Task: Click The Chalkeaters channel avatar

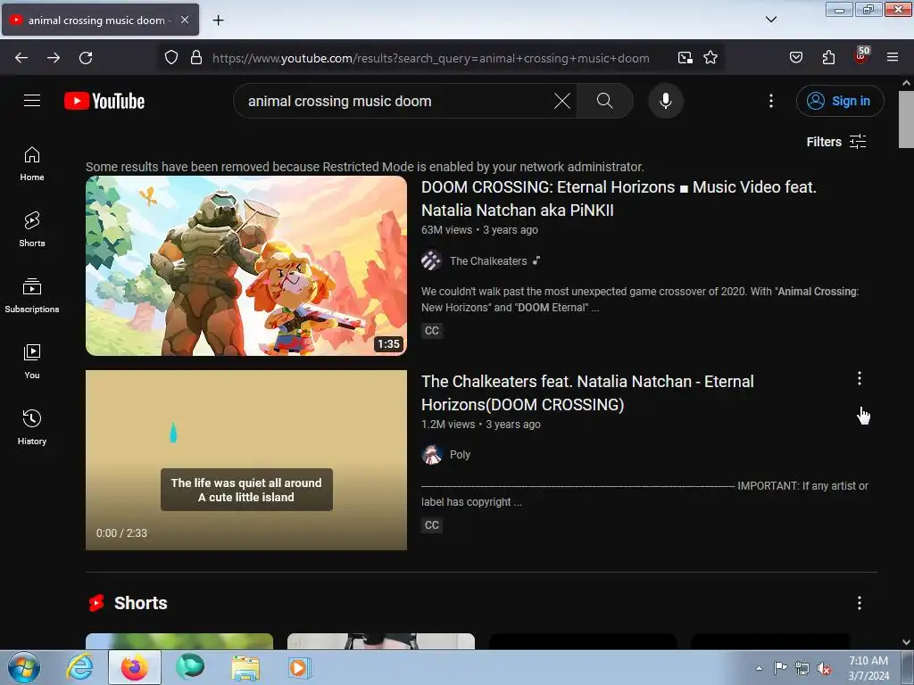Action: coord(431,260)
